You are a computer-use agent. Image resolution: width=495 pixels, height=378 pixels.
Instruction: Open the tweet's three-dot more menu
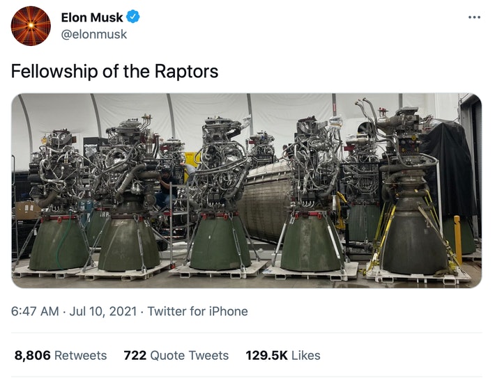(475, 18)
